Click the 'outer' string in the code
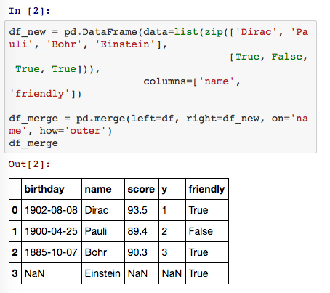 click(x=85, y=131)
